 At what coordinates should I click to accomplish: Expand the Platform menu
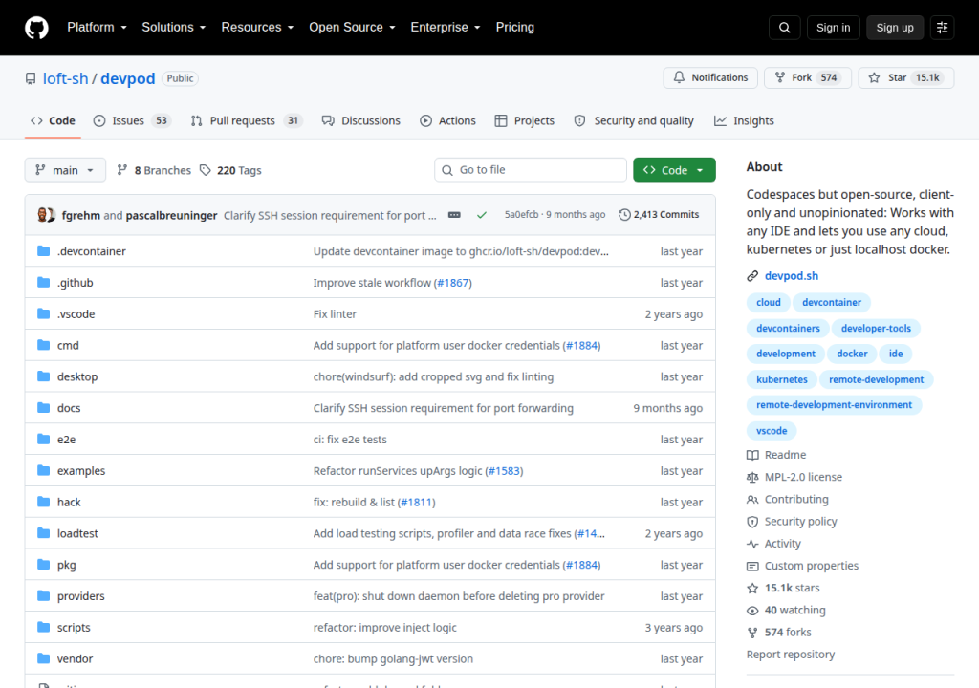coord(97,28)
